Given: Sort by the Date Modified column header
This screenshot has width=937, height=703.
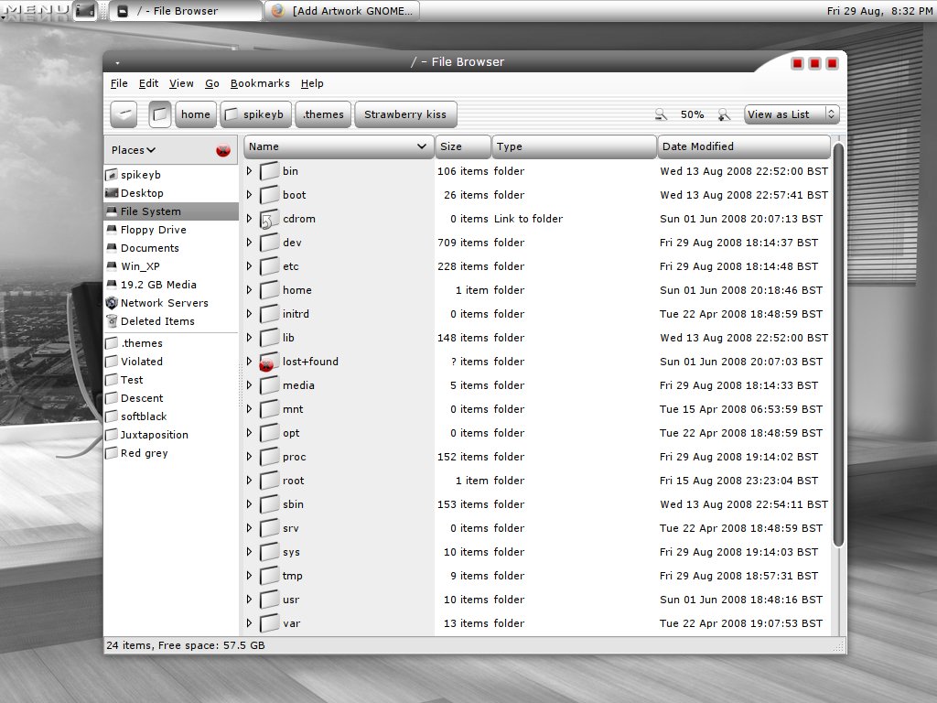Looking at the screenshot, I should point(743,146).
